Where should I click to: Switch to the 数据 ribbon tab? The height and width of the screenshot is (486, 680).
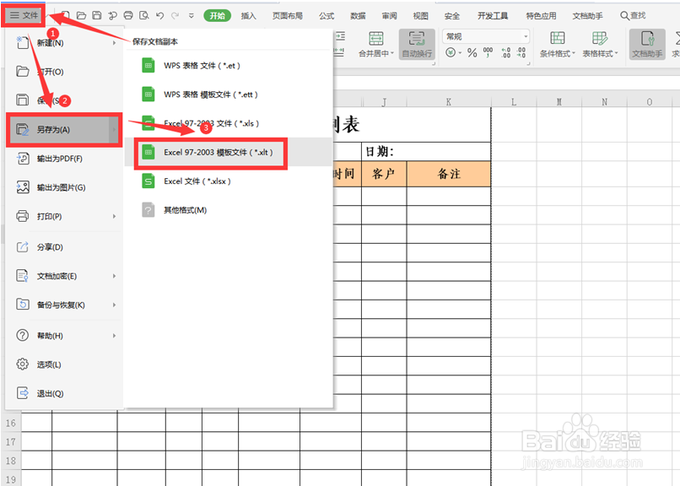[358, 16]
